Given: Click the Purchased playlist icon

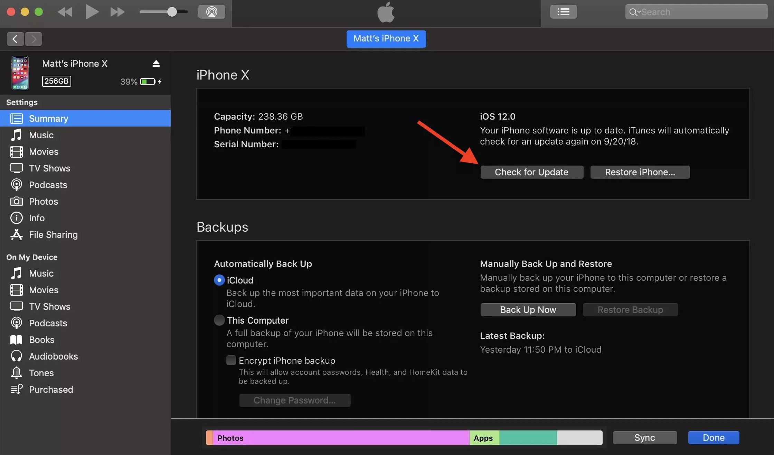Looking at the screenshot, I should 16,389.
